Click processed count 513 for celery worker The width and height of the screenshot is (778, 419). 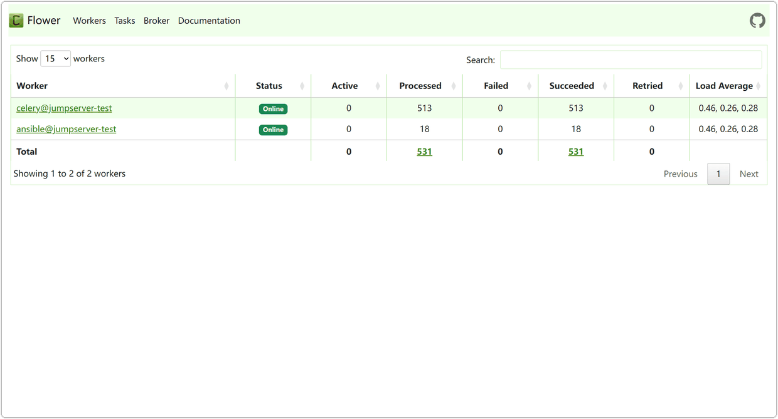coord(425,108)
